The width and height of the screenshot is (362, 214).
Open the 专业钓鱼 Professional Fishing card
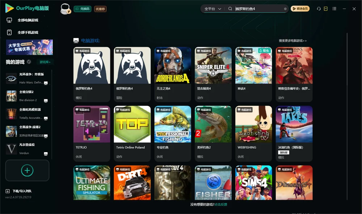coord(173,133)
